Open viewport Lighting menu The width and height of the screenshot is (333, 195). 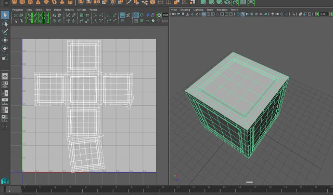[x=198, y=10]
